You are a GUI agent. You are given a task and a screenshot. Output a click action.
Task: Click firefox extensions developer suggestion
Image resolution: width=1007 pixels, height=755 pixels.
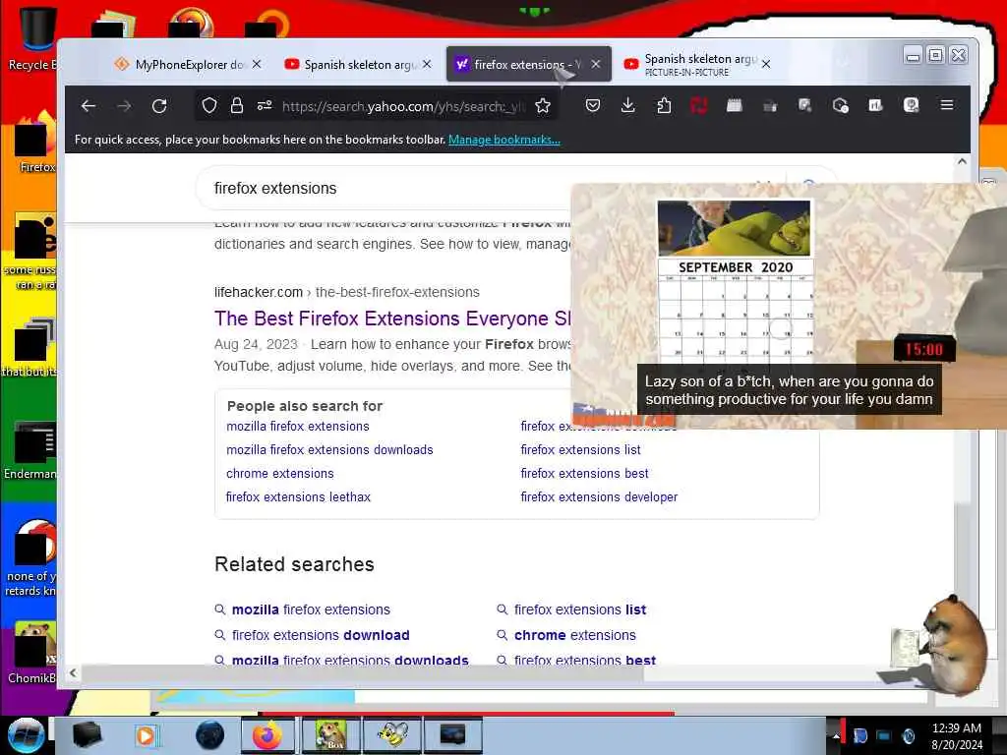599,496
